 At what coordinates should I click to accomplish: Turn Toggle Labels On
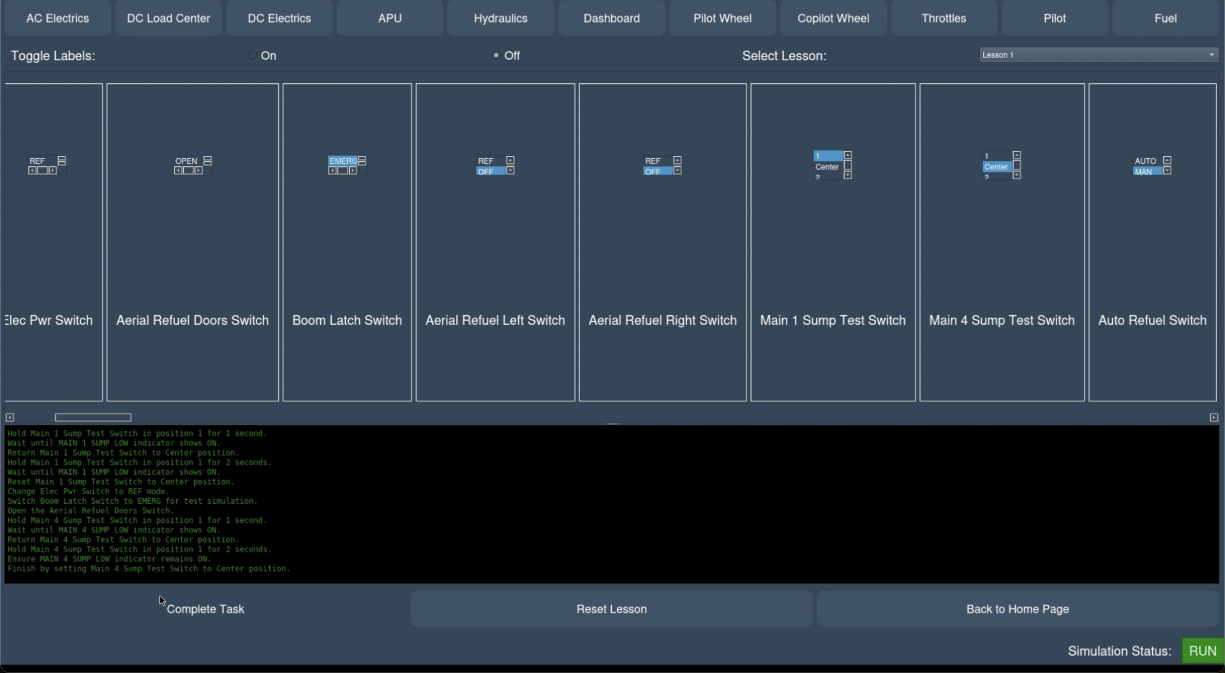coord(253,56)
